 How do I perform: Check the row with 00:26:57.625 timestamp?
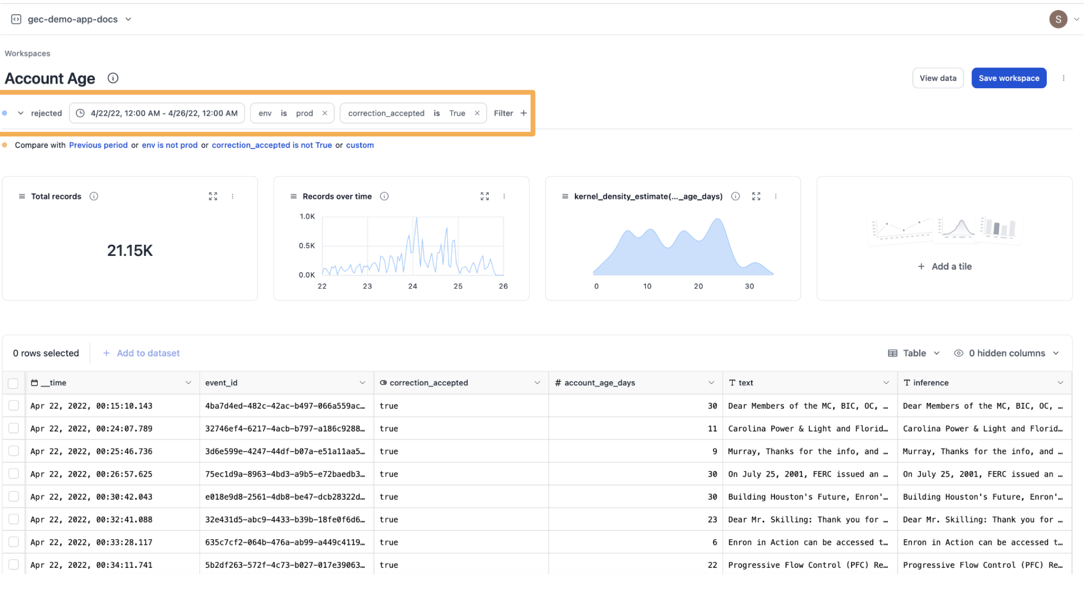[x=14, y=474]
